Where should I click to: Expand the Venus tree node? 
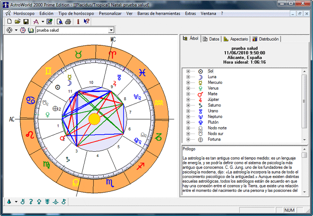click(x=188, y=88)
